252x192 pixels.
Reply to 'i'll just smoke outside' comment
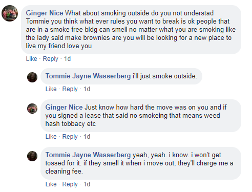click(x=70, y=89)
